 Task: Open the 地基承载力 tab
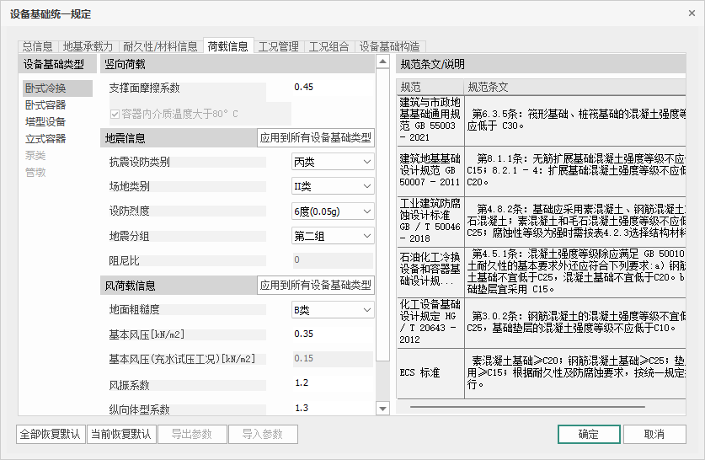(x=88, y=46)
